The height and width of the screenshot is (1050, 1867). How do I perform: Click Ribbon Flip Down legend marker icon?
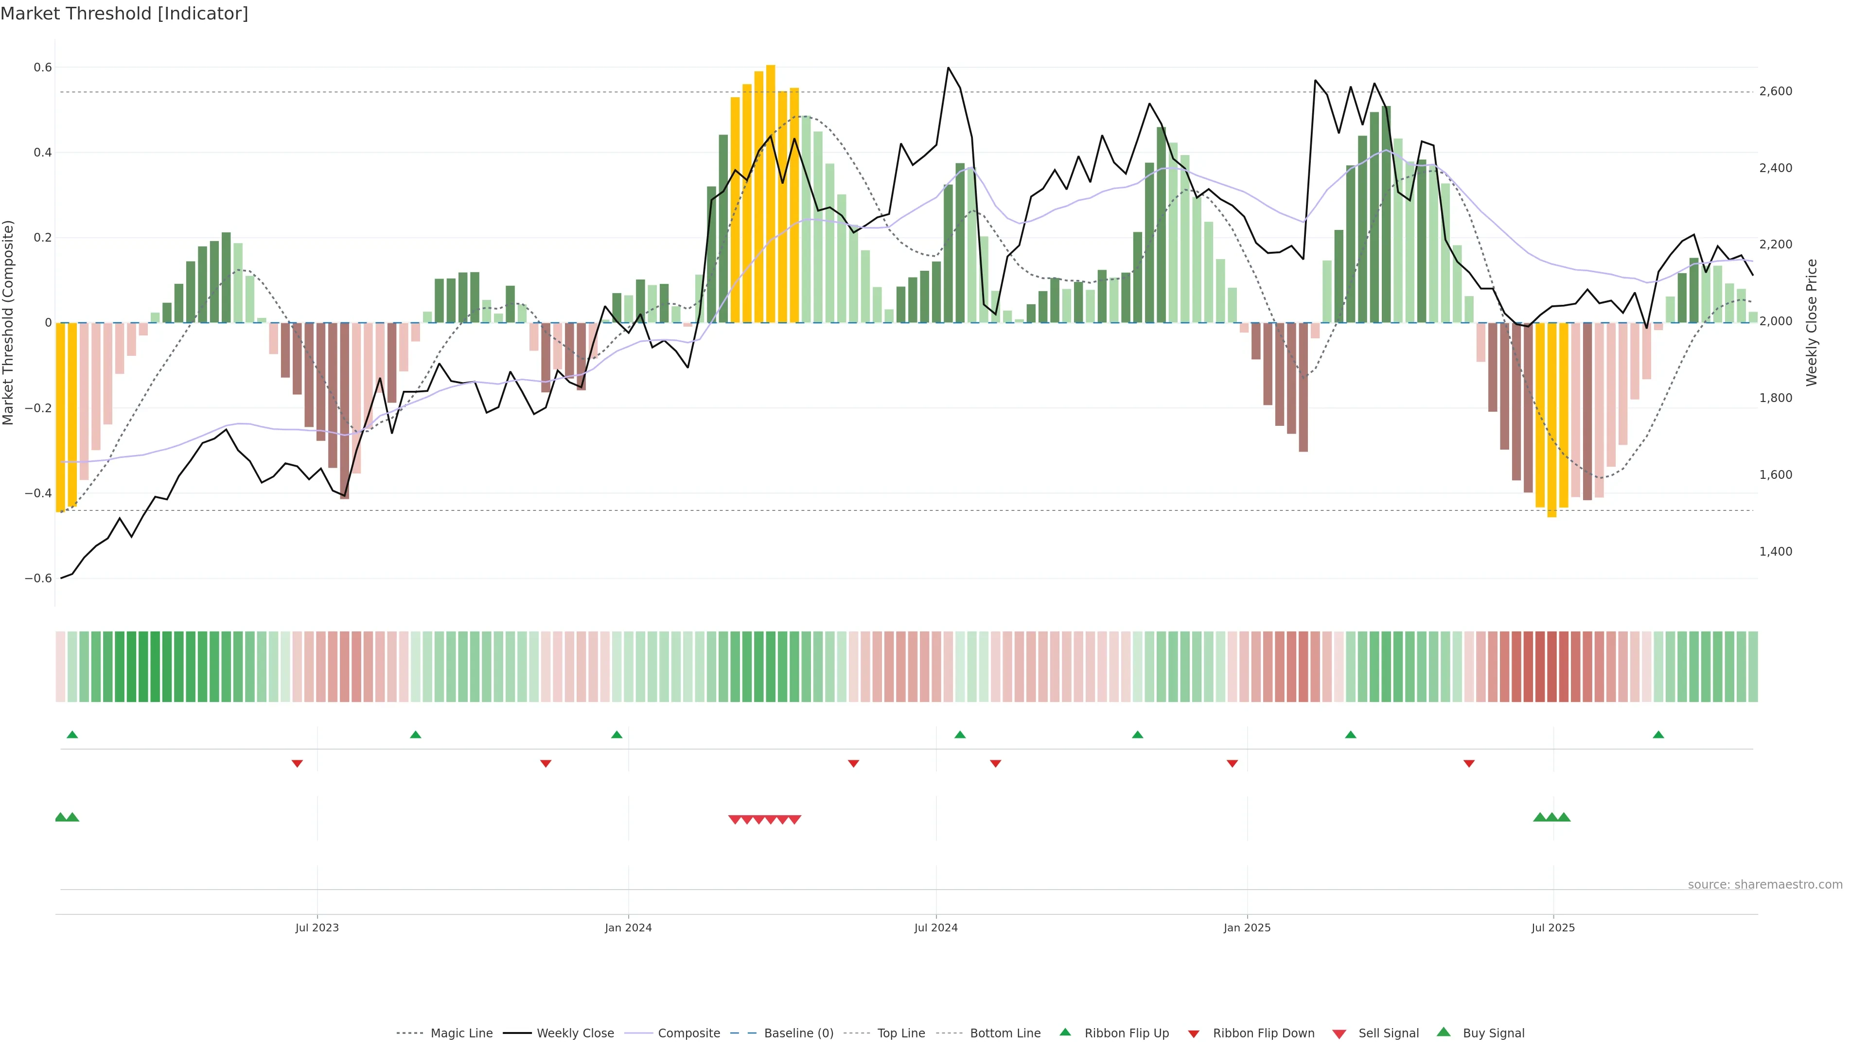click(x=1194, y=1033)
